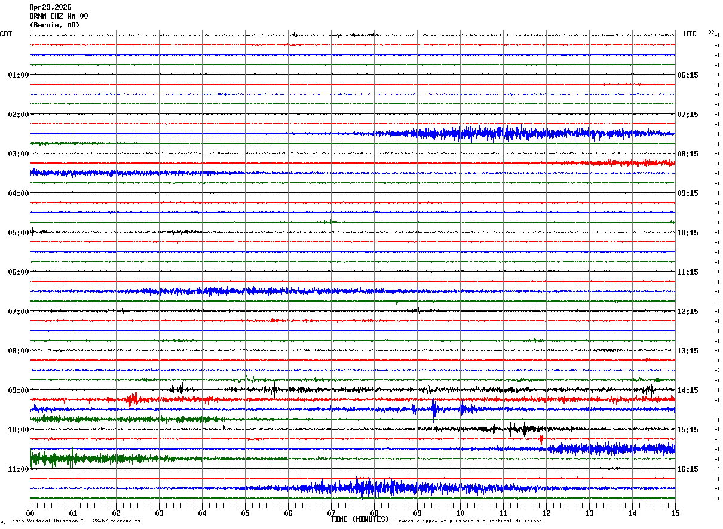Click the 13:15 UTC time label
The image size is (723, 529).
687,351
